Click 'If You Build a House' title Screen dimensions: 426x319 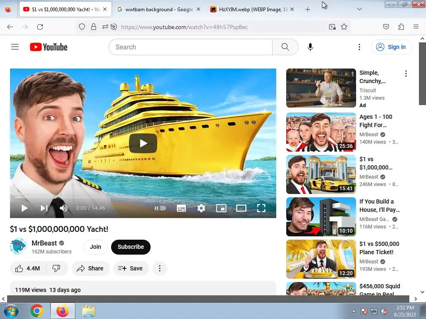coord(379,205)
